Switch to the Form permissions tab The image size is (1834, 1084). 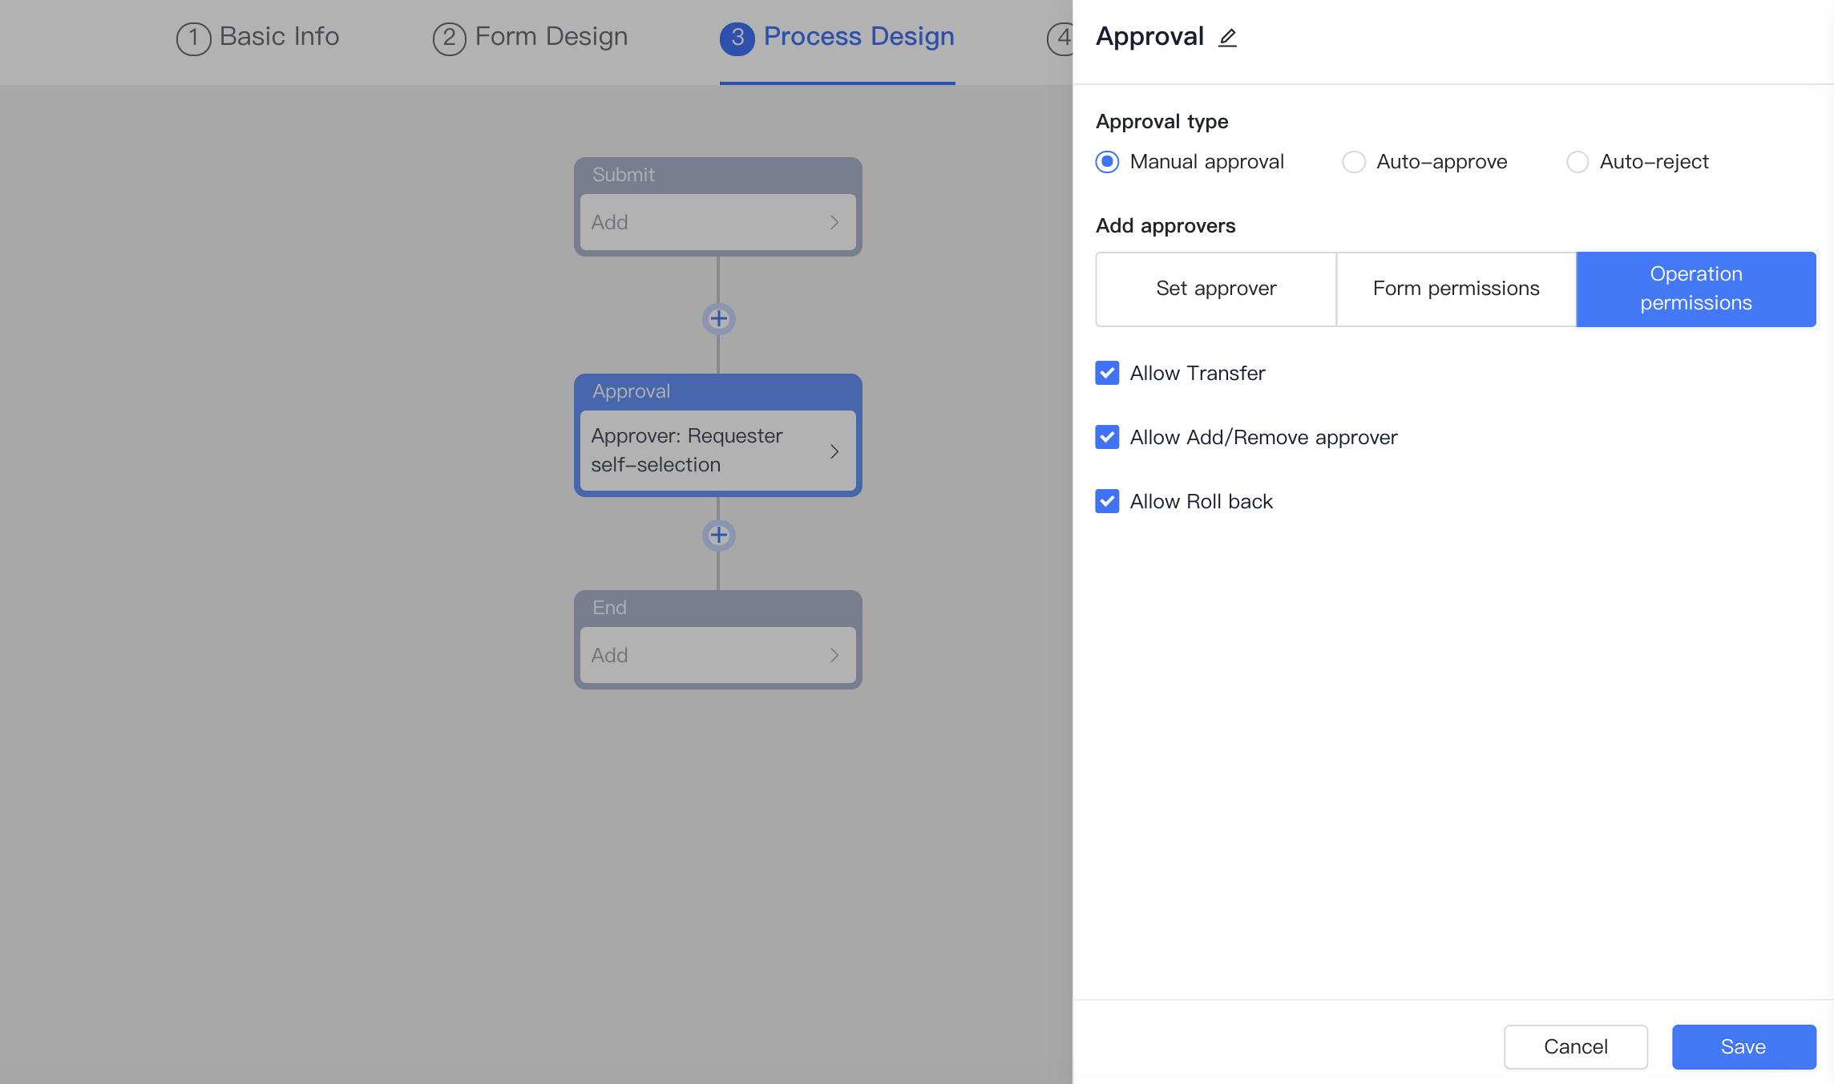1456,289
